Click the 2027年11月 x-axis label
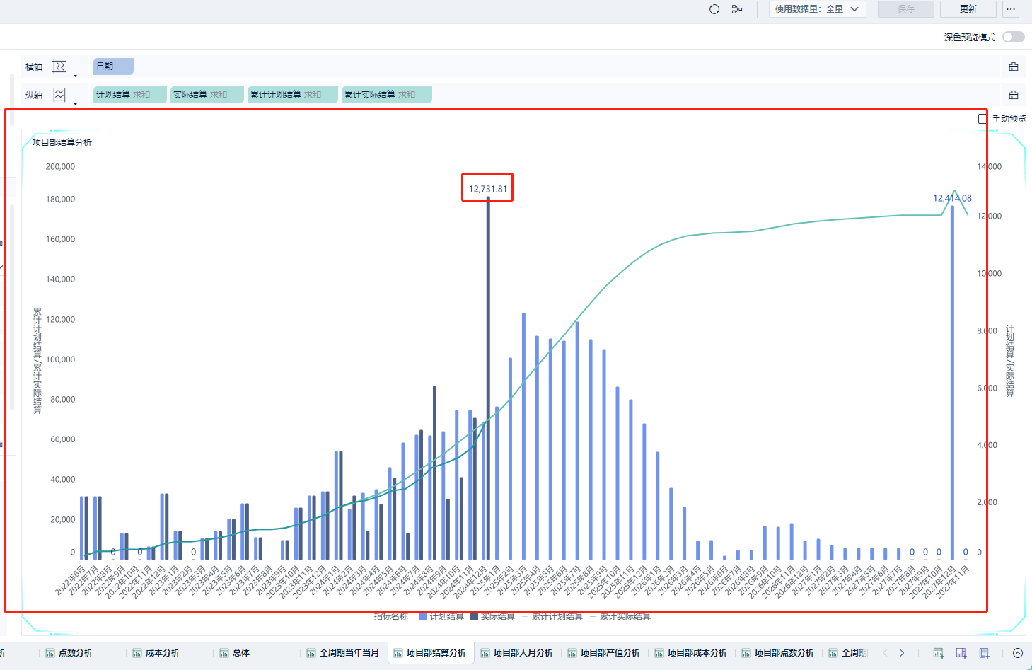 click(x=952, y=582)
